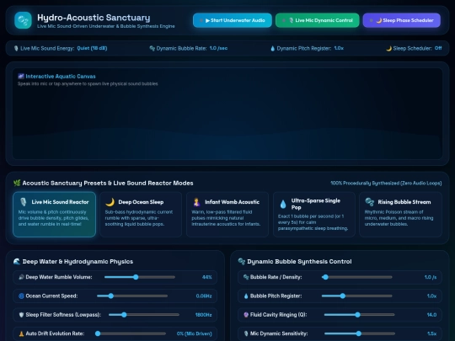Click the microphone icon beside Mic Dynamic Sensitivity
This screenshot has height=341, width=455.
[246, 333]
